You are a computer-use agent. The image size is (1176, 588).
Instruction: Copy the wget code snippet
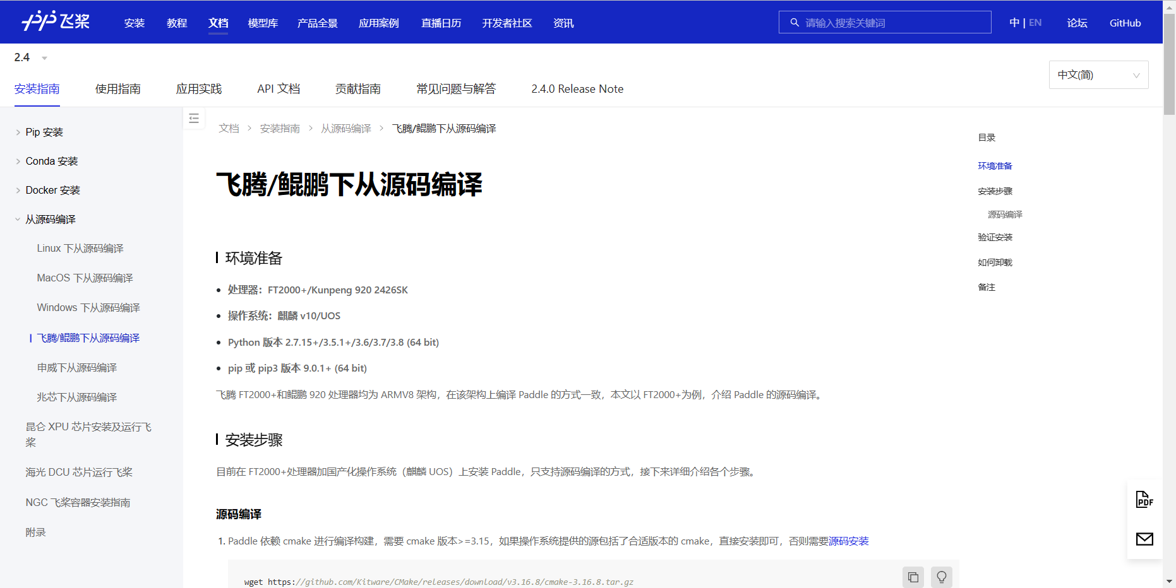pos(913,577)
